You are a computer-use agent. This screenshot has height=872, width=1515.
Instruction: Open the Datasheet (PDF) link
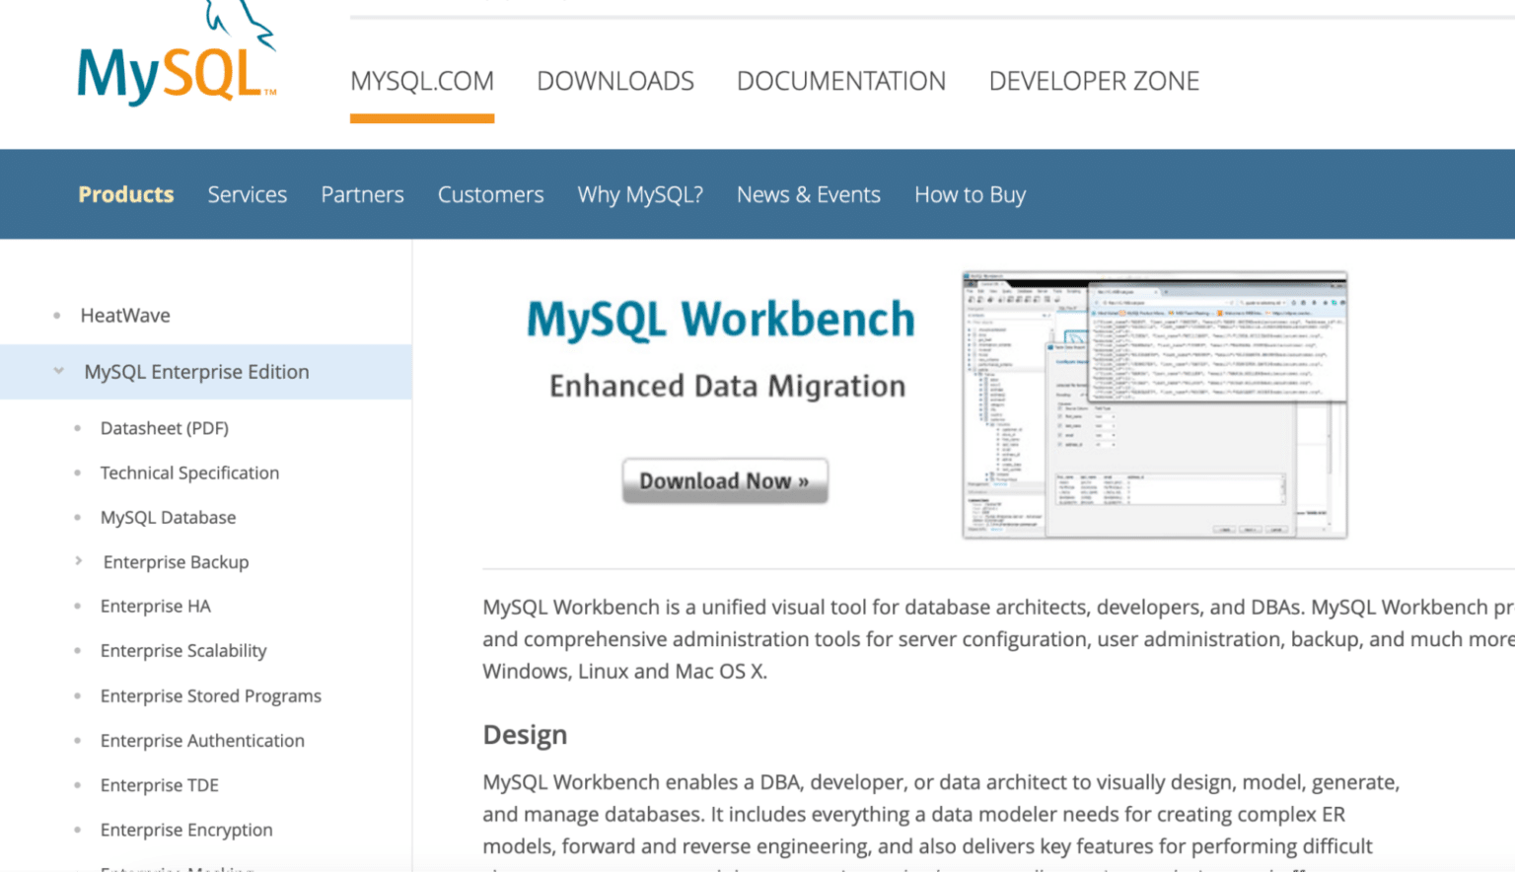pos(164,428)
